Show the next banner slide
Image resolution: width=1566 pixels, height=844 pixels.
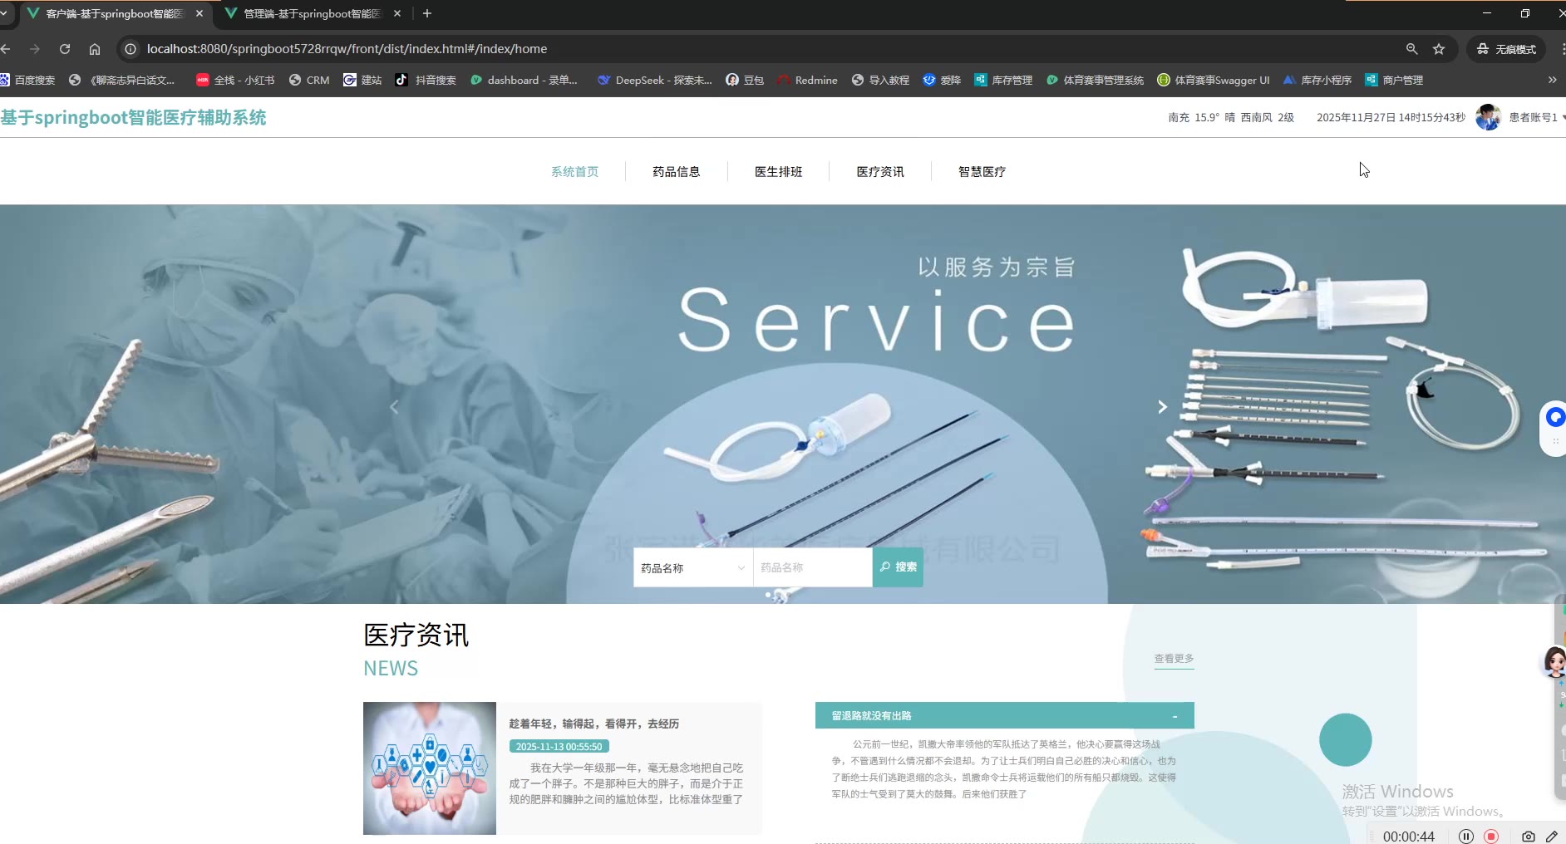(x=1163, y=407)
